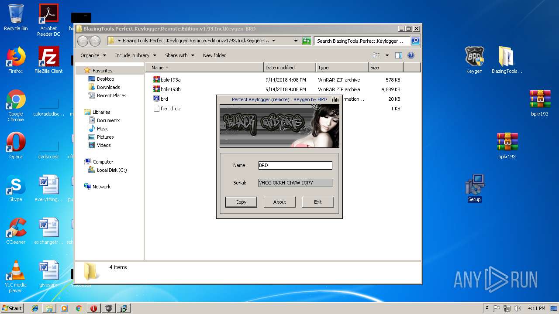Select the FileZilla Client desktop icon

click(x=48, y=61)
